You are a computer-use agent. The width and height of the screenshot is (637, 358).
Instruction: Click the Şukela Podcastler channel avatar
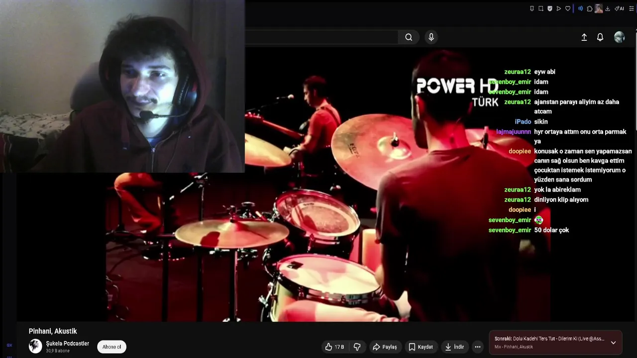(x=35, y=346)
